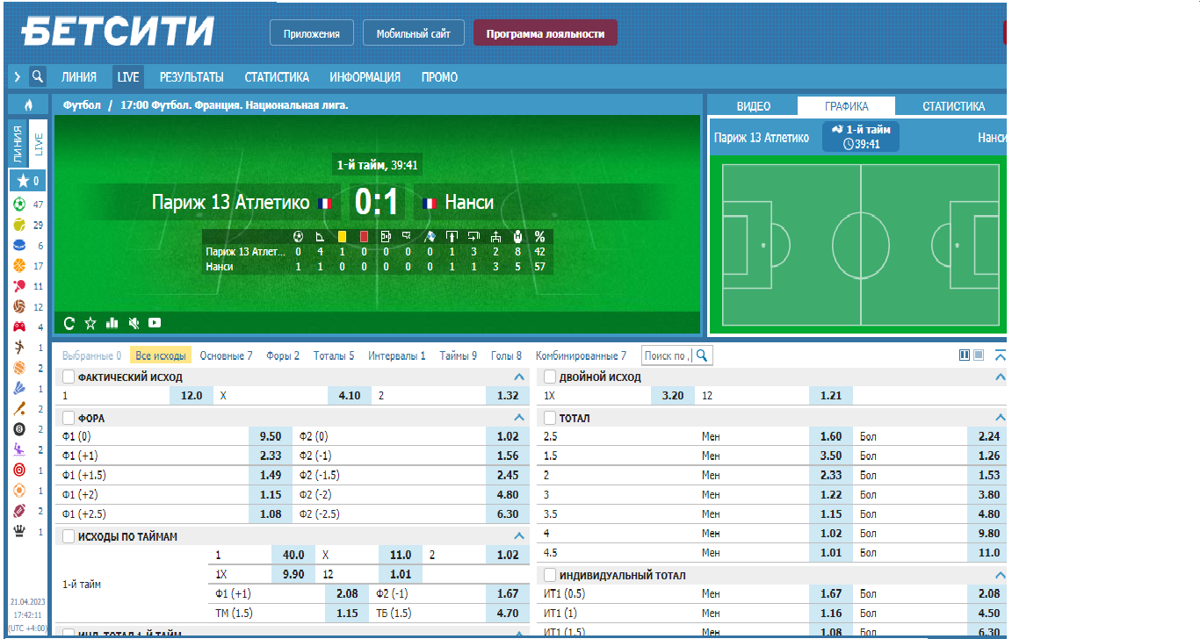Open the hot events flame icon

28,105
